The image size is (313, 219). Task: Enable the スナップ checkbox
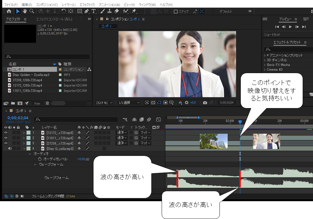click(x=176, y=12)
